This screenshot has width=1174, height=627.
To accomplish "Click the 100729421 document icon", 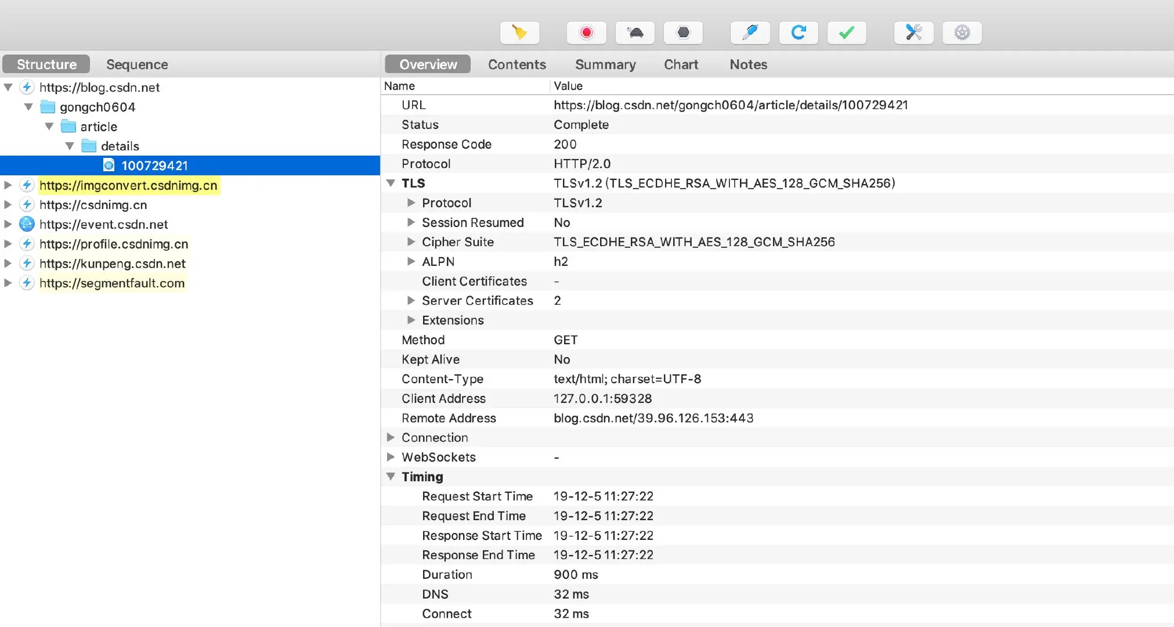I will [109, 165].
